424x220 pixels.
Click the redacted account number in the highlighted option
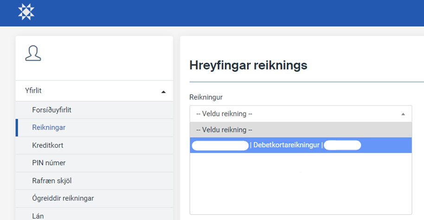pyautogui.click(x=220, y=145)
